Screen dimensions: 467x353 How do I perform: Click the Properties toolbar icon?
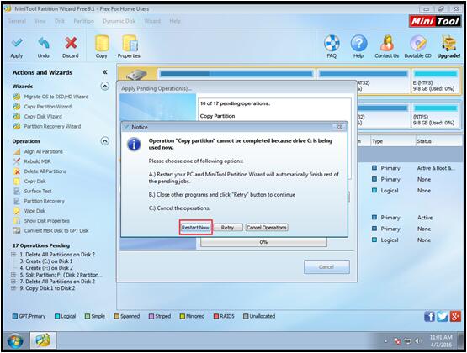coord(130,44)
